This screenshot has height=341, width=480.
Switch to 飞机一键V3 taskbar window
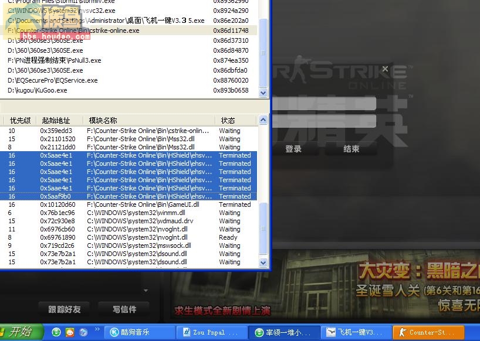click(x=356, y=332)
